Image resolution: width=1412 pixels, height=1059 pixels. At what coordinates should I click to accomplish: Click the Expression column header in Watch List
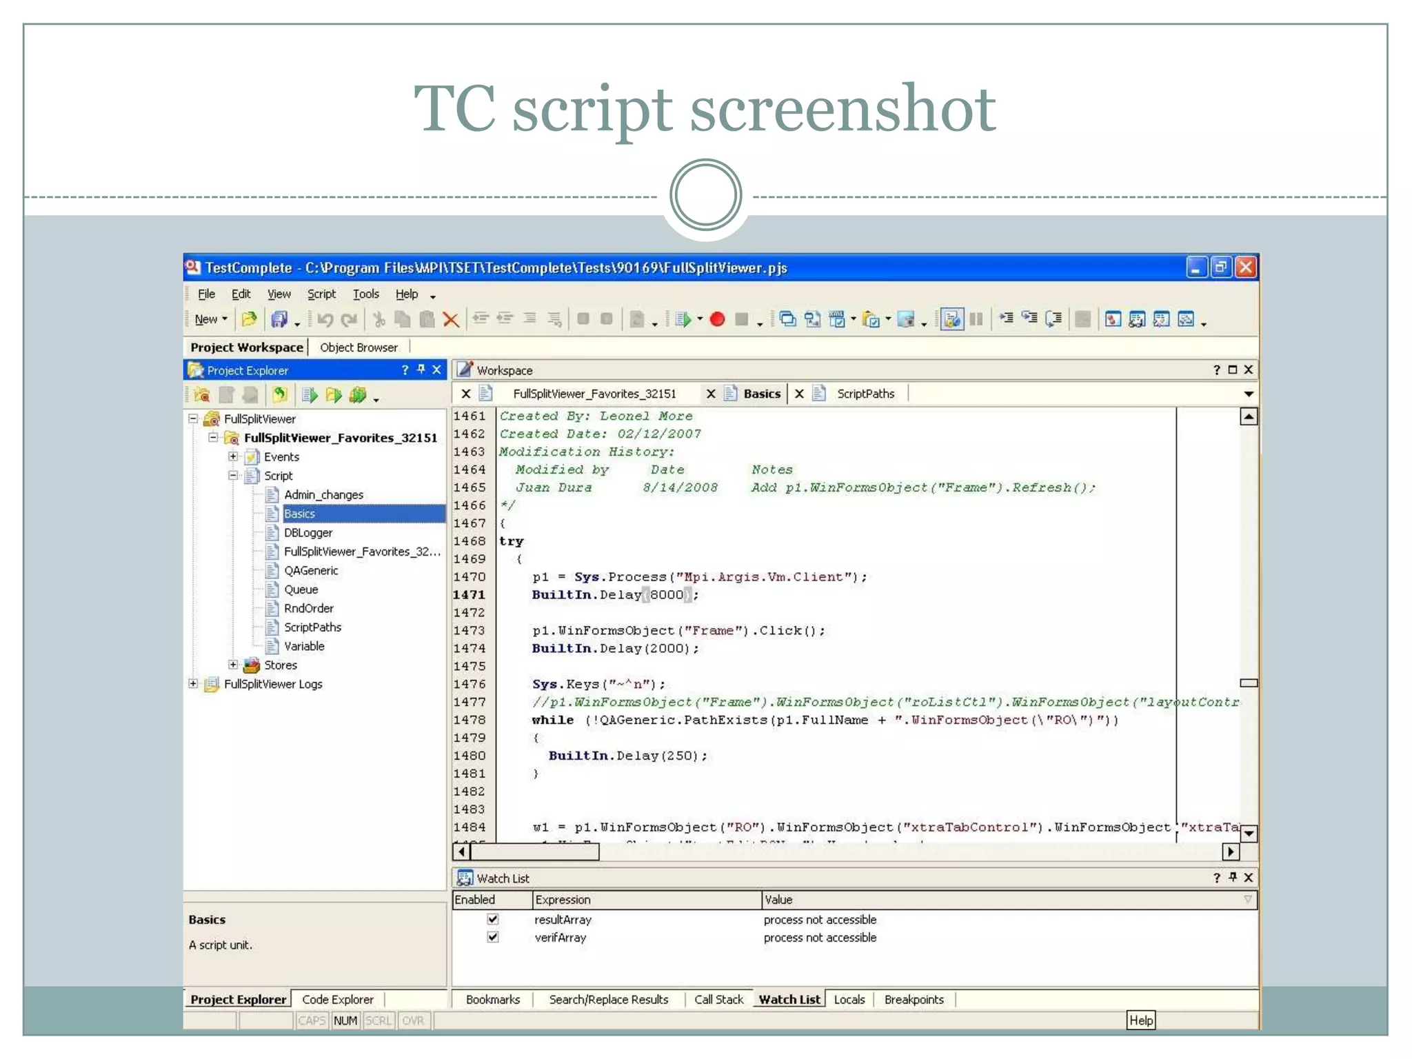point(647,899)
